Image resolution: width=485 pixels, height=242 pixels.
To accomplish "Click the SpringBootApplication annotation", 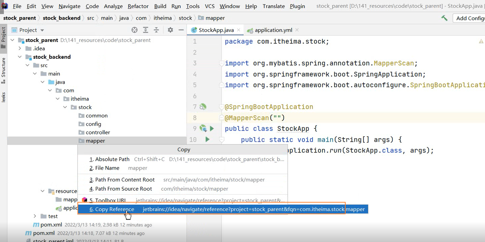I will tap(269, 107).
